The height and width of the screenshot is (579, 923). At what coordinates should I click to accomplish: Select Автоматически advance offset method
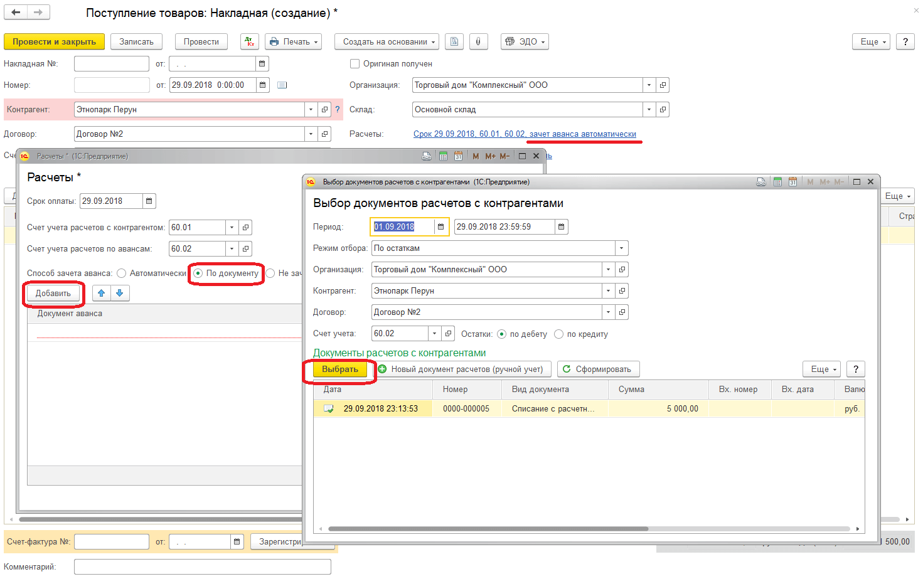coord(122,274)
